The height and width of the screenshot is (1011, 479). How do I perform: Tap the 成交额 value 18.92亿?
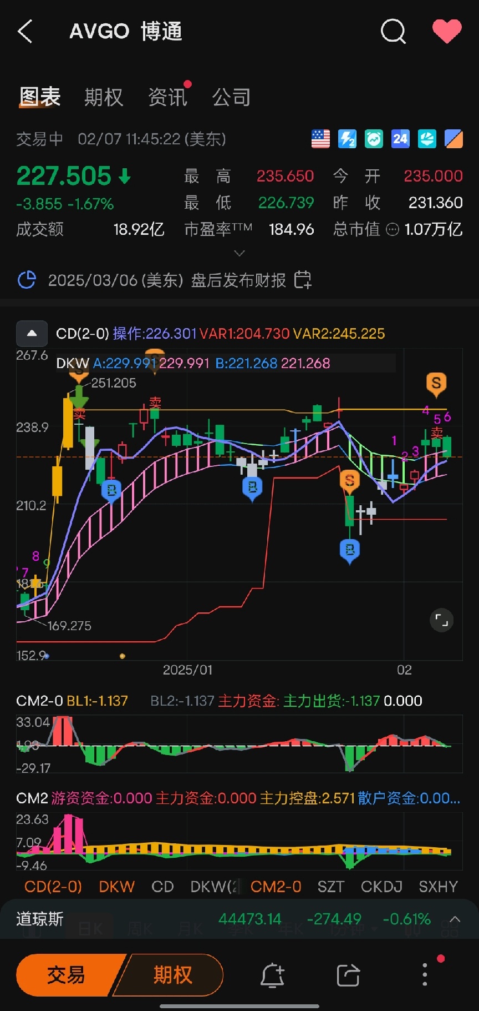pos(139,229)
